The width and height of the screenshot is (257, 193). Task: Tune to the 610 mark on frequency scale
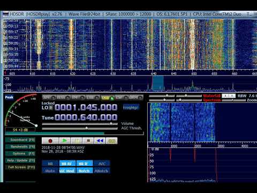pos(32,73)
